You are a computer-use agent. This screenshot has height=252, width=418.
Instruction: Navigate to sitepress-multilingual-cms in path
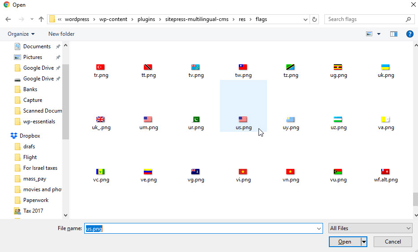coord(197,19)
